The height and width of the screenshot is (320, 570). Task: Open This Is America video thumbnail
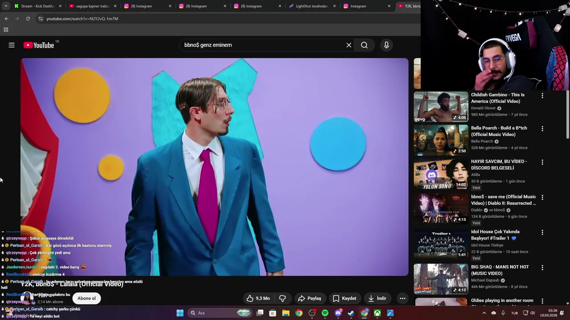coord(441,107)
